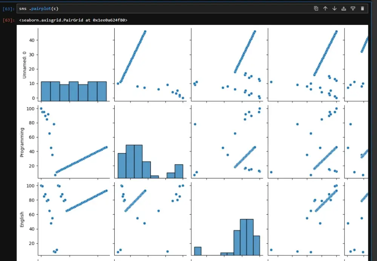The width and height of the screenshot is (377, 261).
Task: Click the scatter plot beside the Programming label
Action: tap(74, 142)
